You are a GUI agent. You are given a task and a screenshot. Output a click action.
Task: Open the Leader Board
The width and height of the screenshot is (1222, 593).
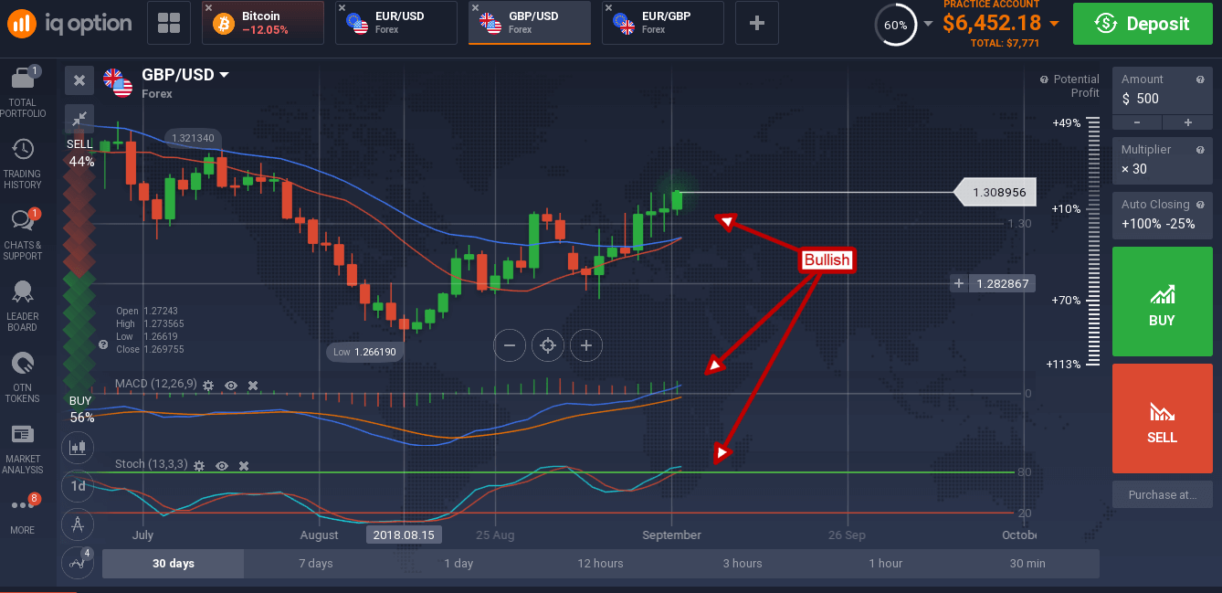point(23,306)
